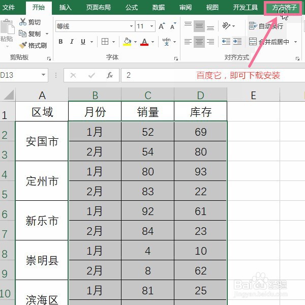
Task: Open phonetic guide dropdown arrow
Action: pyautogui.click(x=175, y=42)
